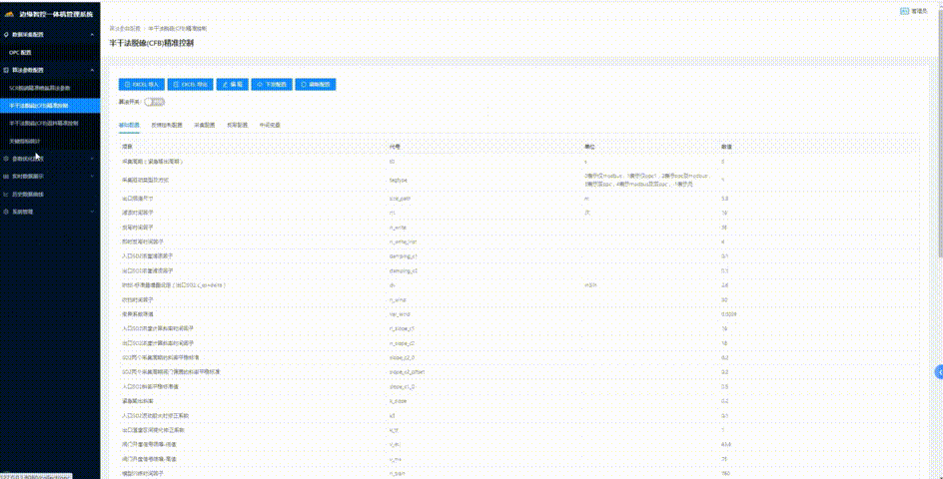Click the 下发配置 button
Viewport: 943px width, 479px height.
(270, 85)
